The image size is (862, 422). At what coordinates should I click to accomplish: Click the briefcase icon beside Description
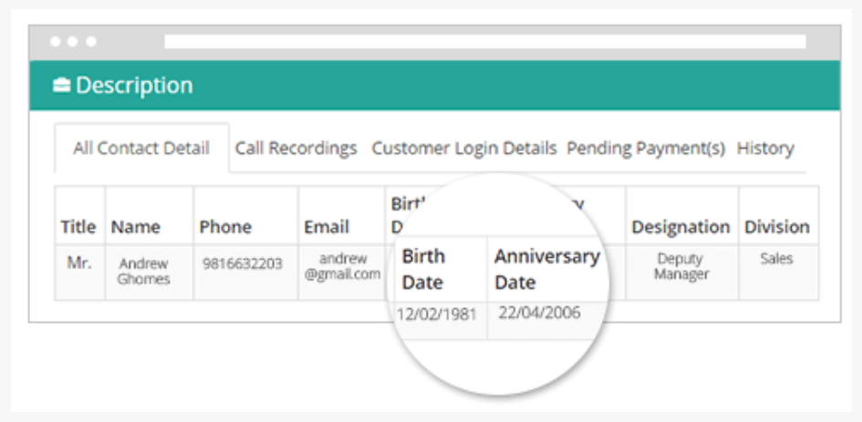point(62,85)
